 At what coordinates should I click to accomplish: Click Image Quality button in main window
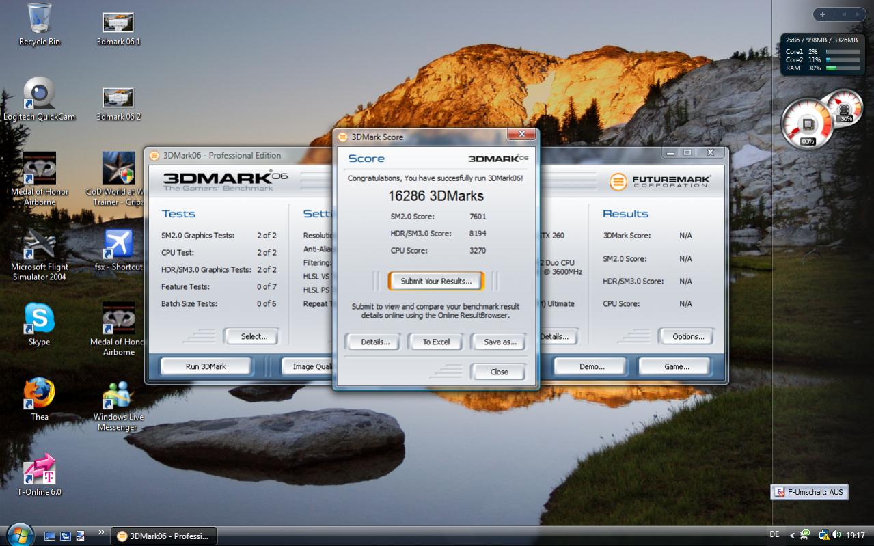(x=308, y=366)
